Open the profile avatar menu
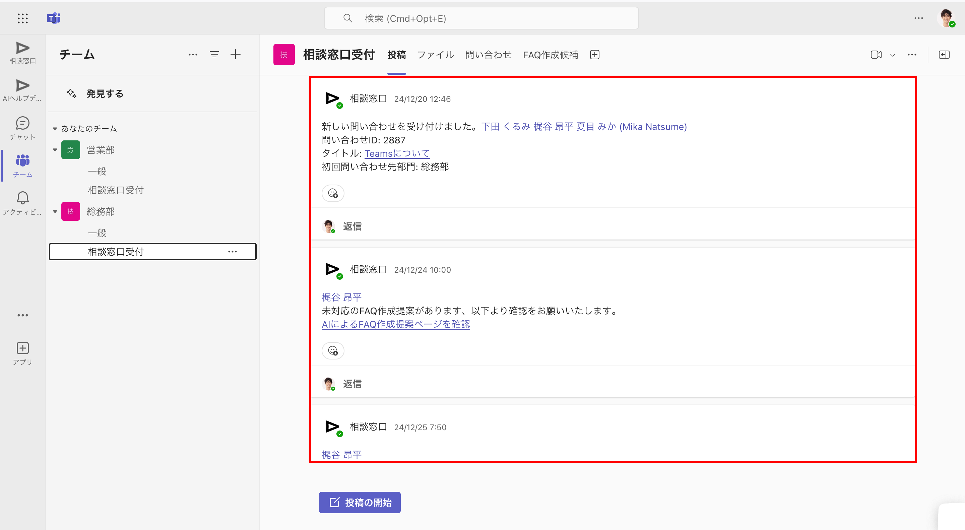This screenshot has height=530, width=965. (x=946, y=18)
